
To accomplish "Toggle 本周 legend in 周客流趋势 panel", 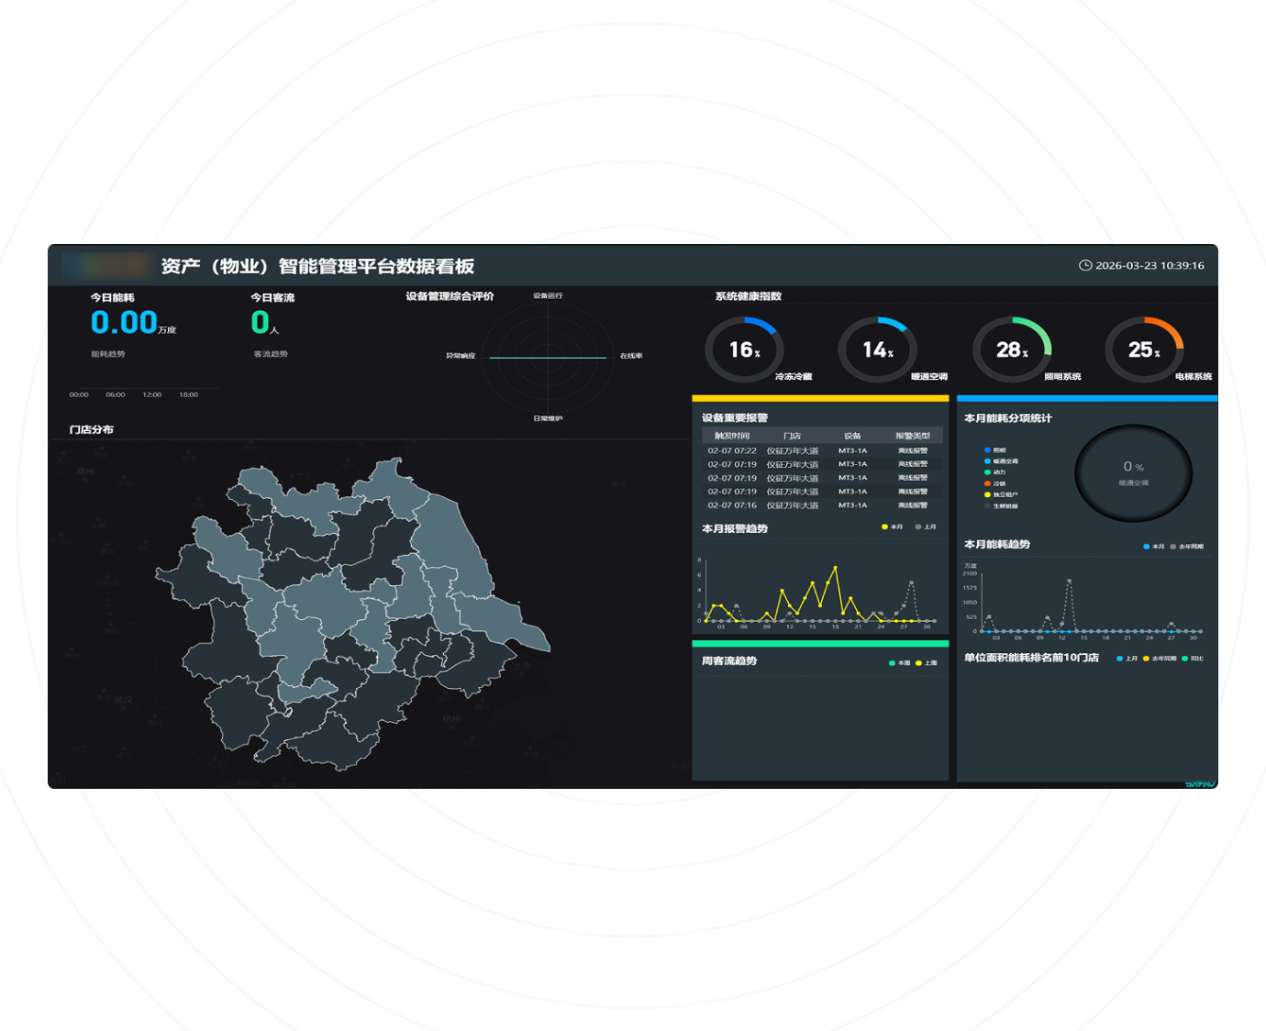I will tap(899, 662).
